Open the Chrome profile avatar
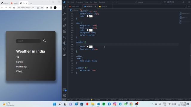The height and width of the screenshot is (107, 191). (x=55, y=7)
